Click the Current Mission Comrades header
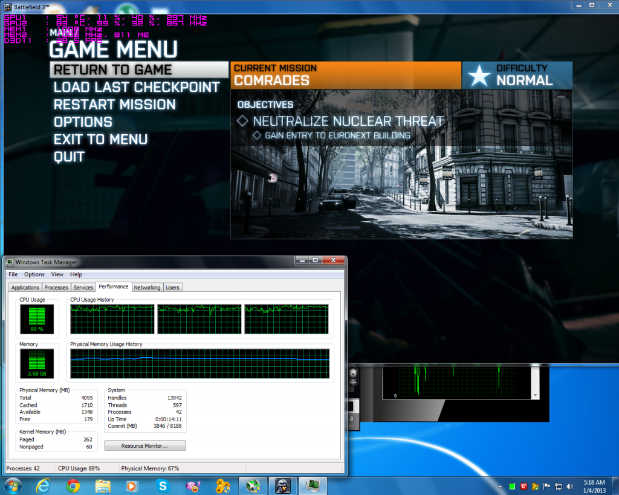 [x=346, y=75]
